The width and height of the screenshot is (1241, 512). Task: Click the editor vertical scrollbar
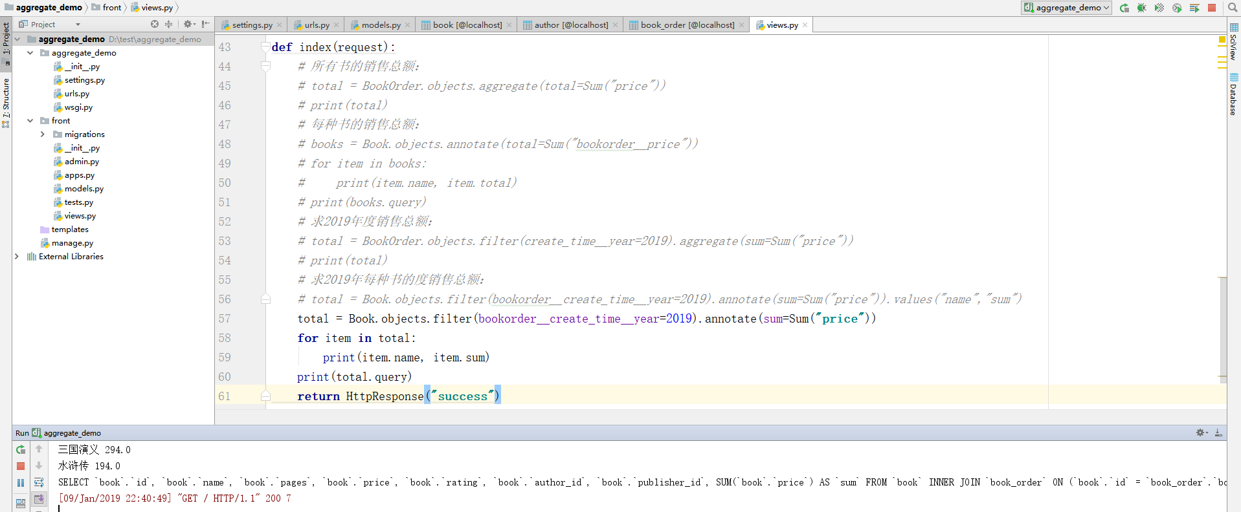(1222, 330)
